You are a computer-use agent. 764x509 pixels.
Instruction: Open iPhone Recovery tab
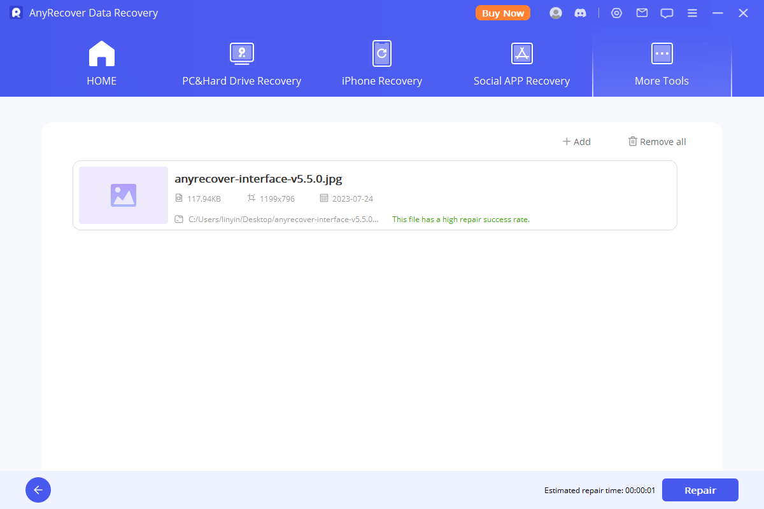[382, 63]
